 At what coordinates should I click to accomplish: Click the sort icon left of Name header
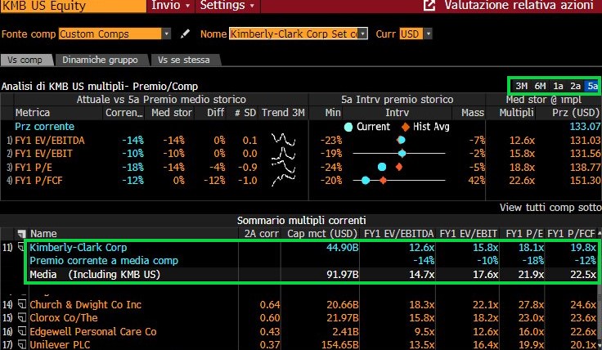pos(21,234)
